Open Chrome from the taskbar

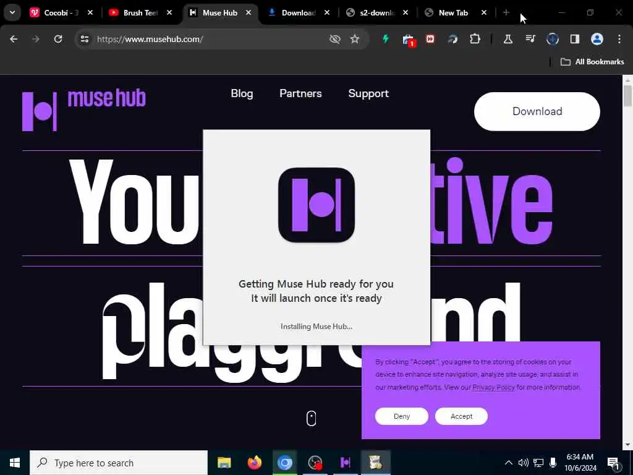pyautogui.click(x=284, y=463)
